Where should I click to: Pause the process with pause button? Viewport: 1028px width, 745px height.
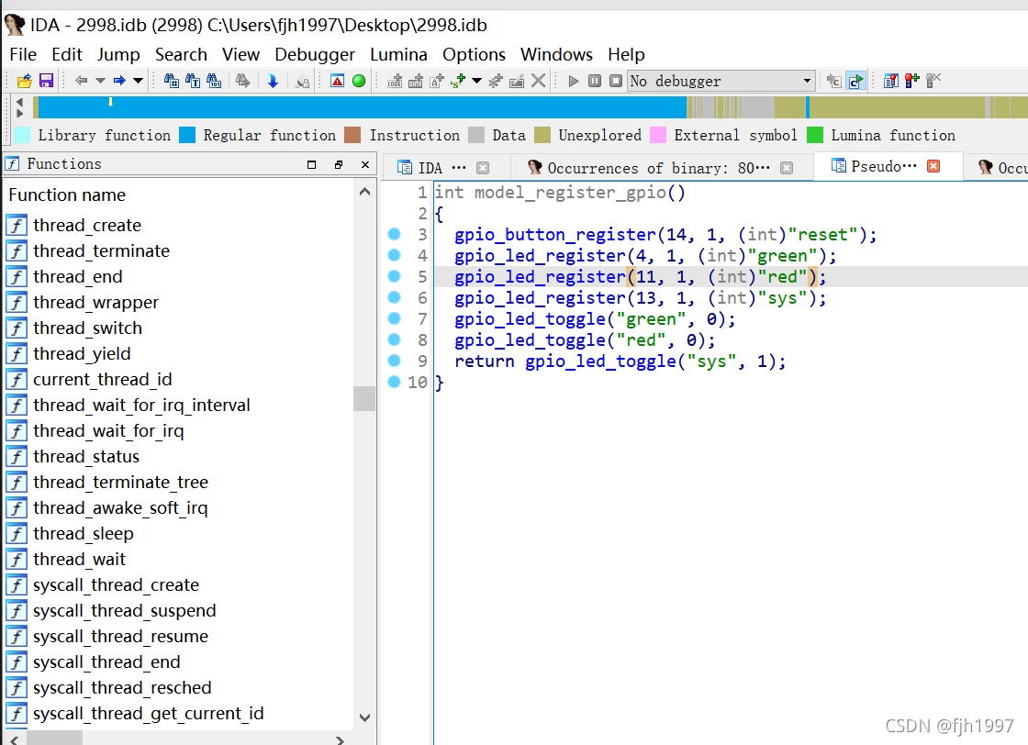click(x=595, y=81)
